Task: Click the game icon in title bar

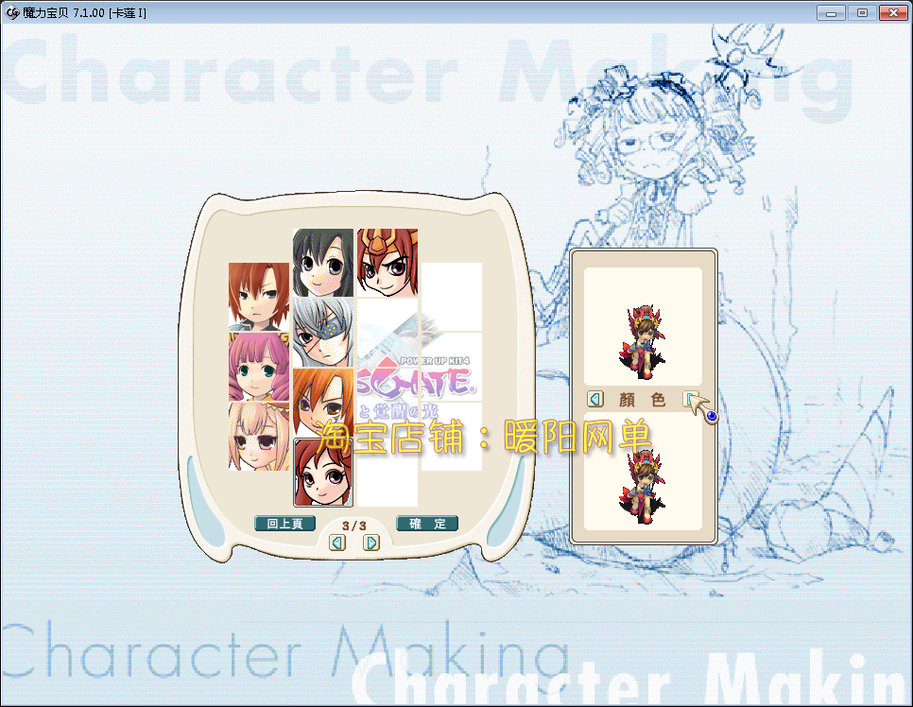Action: (x=12, y=12)
